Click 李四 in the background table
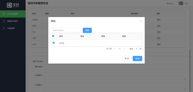This screenshot has width=193, height=92. click(x=34, y=26)
